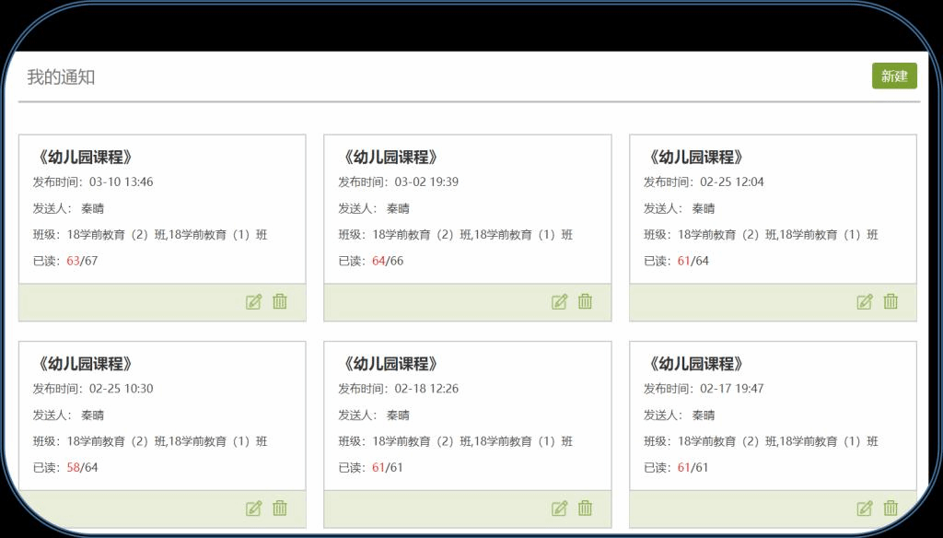Open 《幼儿园课程》 title of the 03-10 13:46 notice
The width and height of the screenshot is (943, 538).
(x=83, y=158)
